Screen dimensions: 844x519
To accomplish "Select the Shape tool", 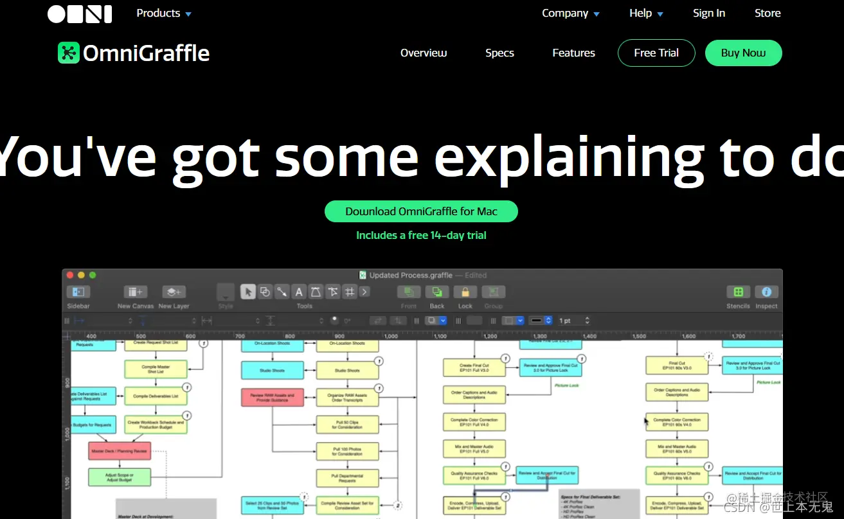I will click(x=265, y=292).
